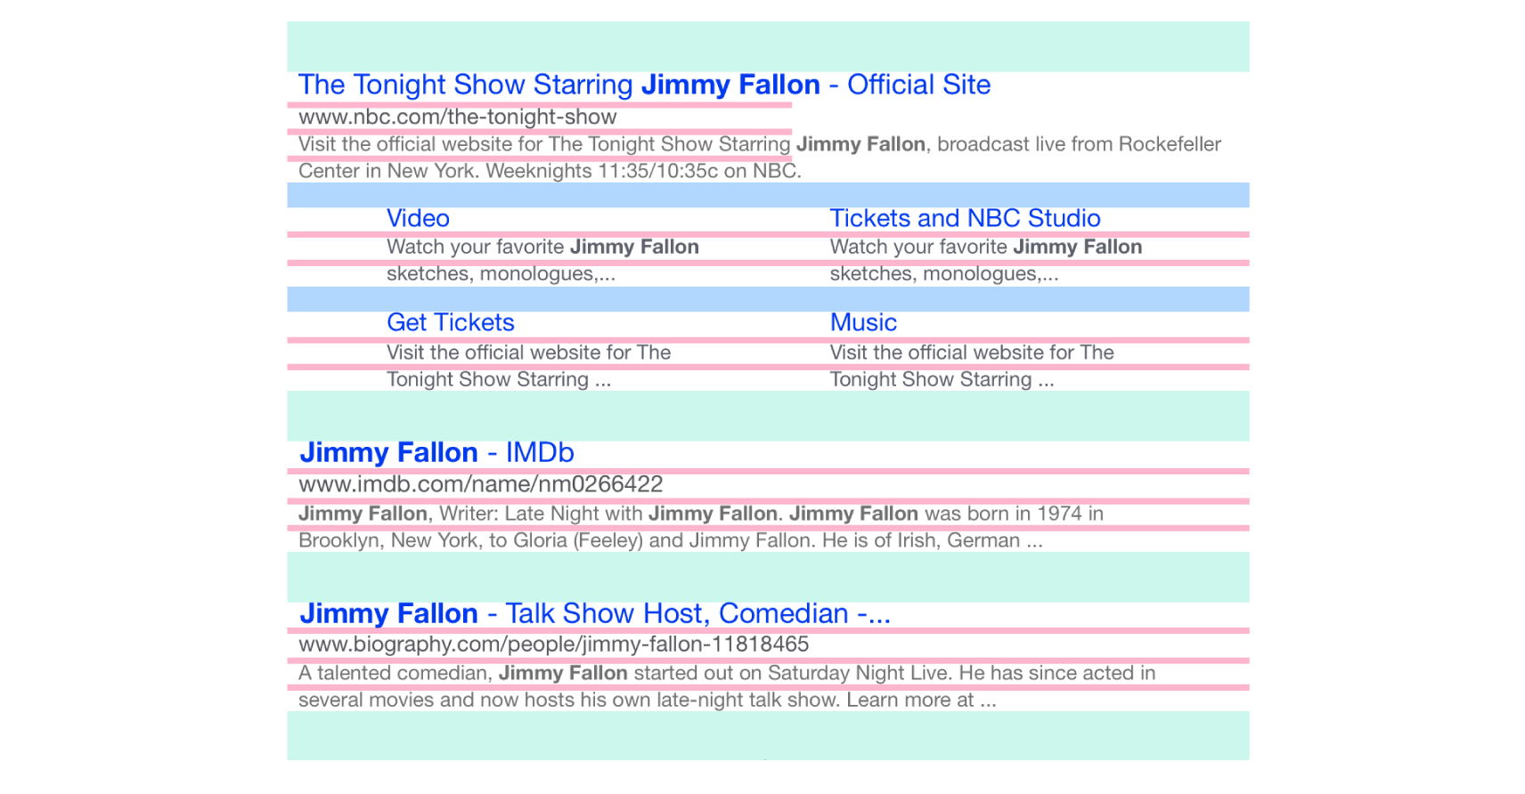
Task: Click 'Tonight Show Starring ...' under Music
Action: point(942,379)
